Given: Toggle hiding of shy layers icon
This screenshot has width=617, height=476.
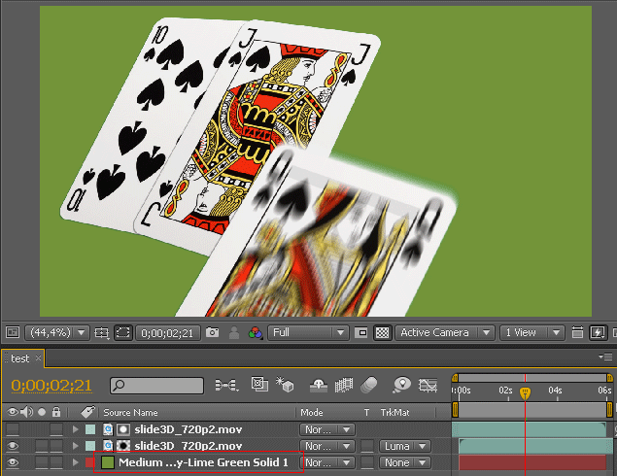Looking at the screenshot, I should [x=319, y=385].
